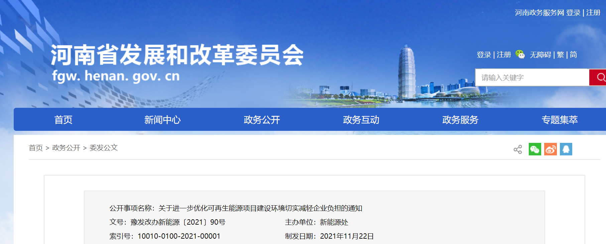Click 委发公文 in the breadcrumb

(x=104, y=148)
